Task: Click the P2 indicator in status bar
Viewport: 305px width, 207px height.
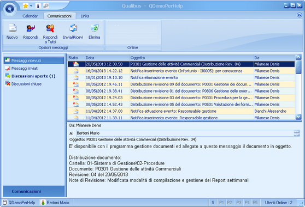Action: (230, 203)
